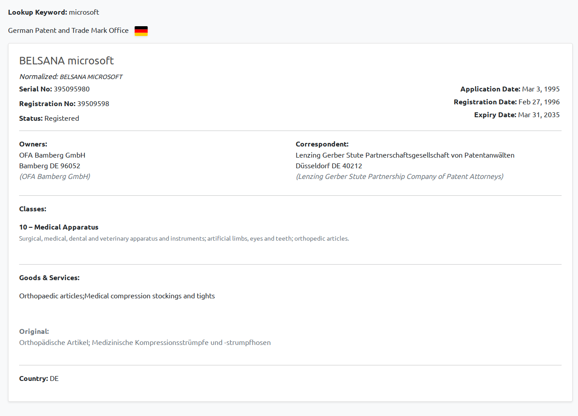Select the Lookup Keyword microsoft text
Image resolution: width=578 pixels, height=416 pixels.
[53, 12]
